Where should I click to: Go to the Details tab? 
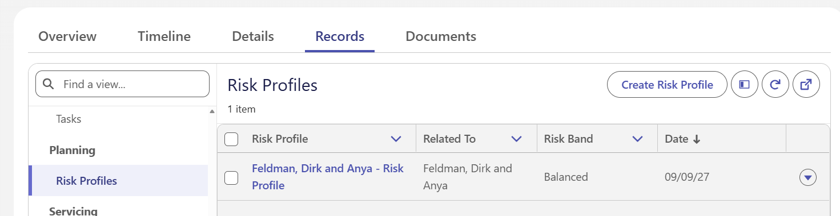253,36
